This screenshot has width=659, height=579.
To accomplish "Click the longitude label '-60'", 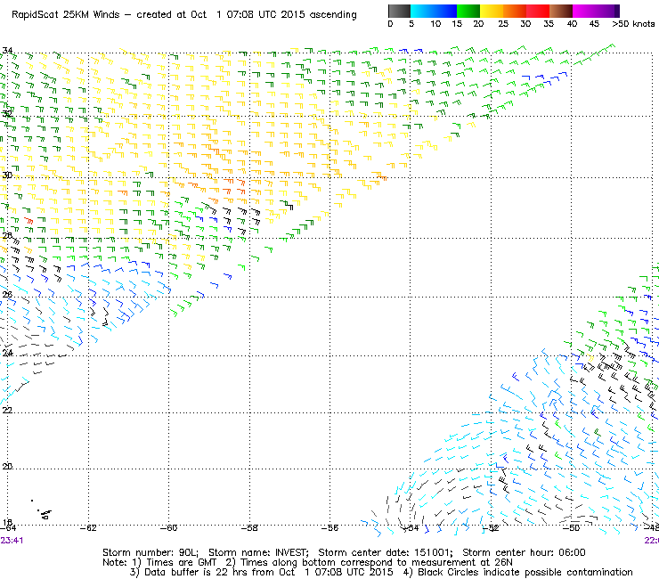I will tap(168, 528).
